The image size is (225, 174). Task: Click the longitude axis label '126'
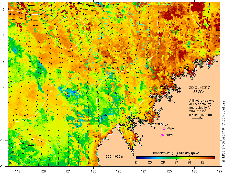(194, 171)
